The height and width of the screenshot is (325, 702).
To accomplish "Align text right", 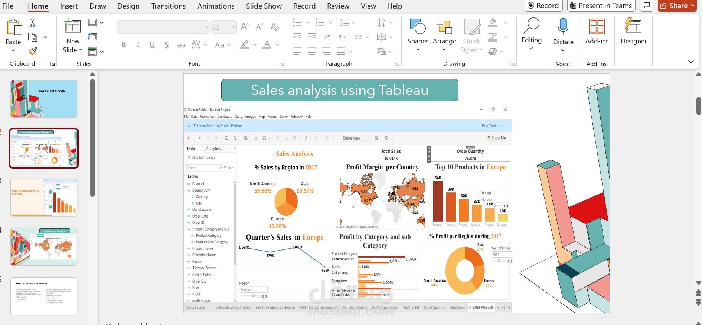I will tap(326, 51).
